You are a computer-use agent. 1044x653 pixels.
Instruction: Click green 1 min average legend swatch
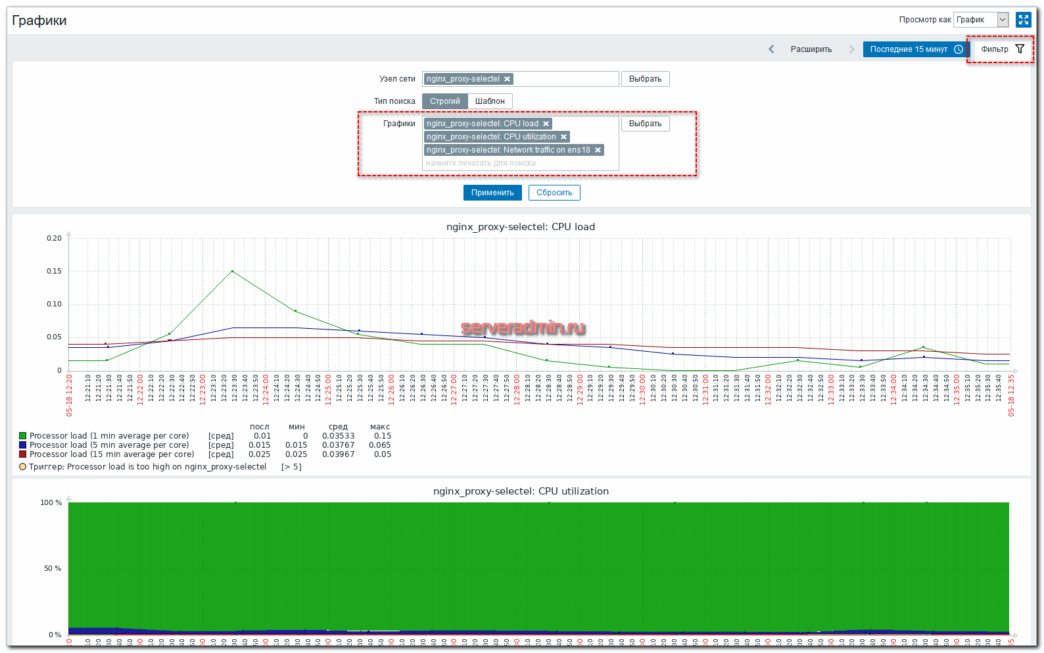(x=23, y=436)
